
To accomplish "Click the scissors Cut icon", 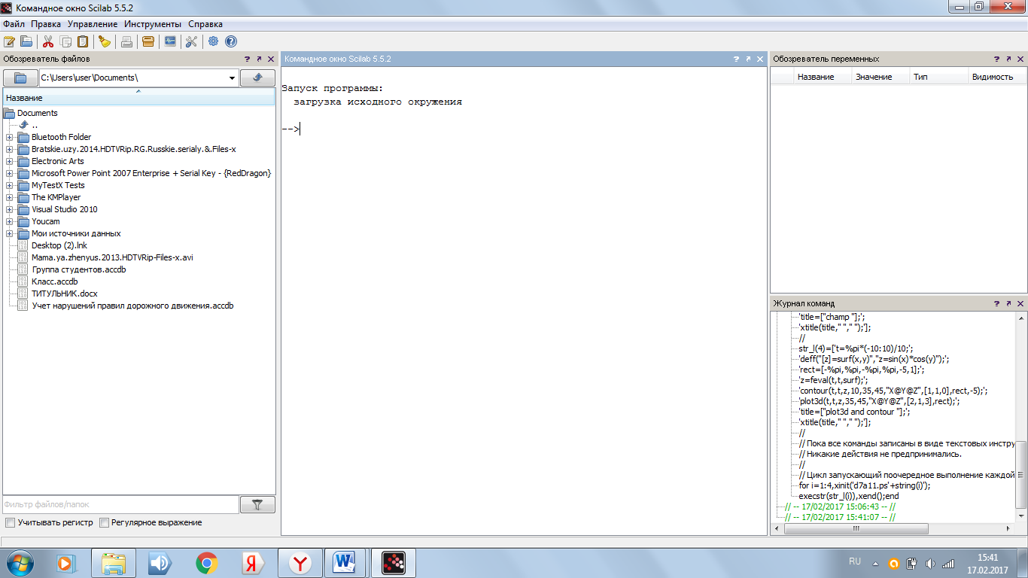I will tap(48, 41).
